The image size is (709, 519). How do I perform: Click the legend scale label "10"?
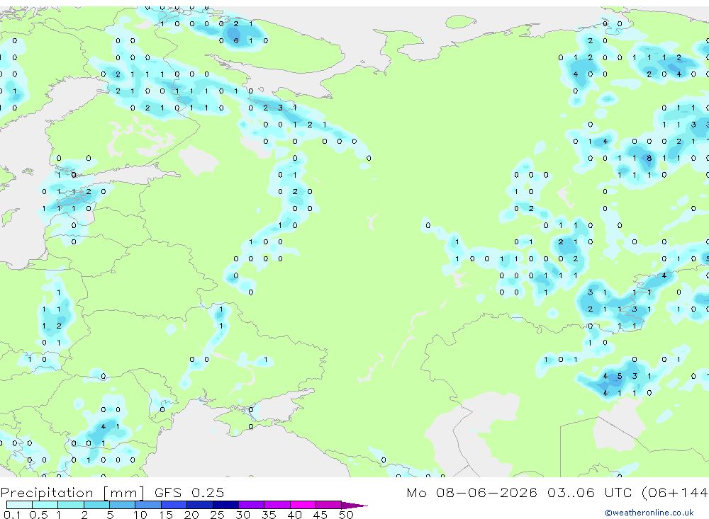pyautogui.click(x=140, y=515)
